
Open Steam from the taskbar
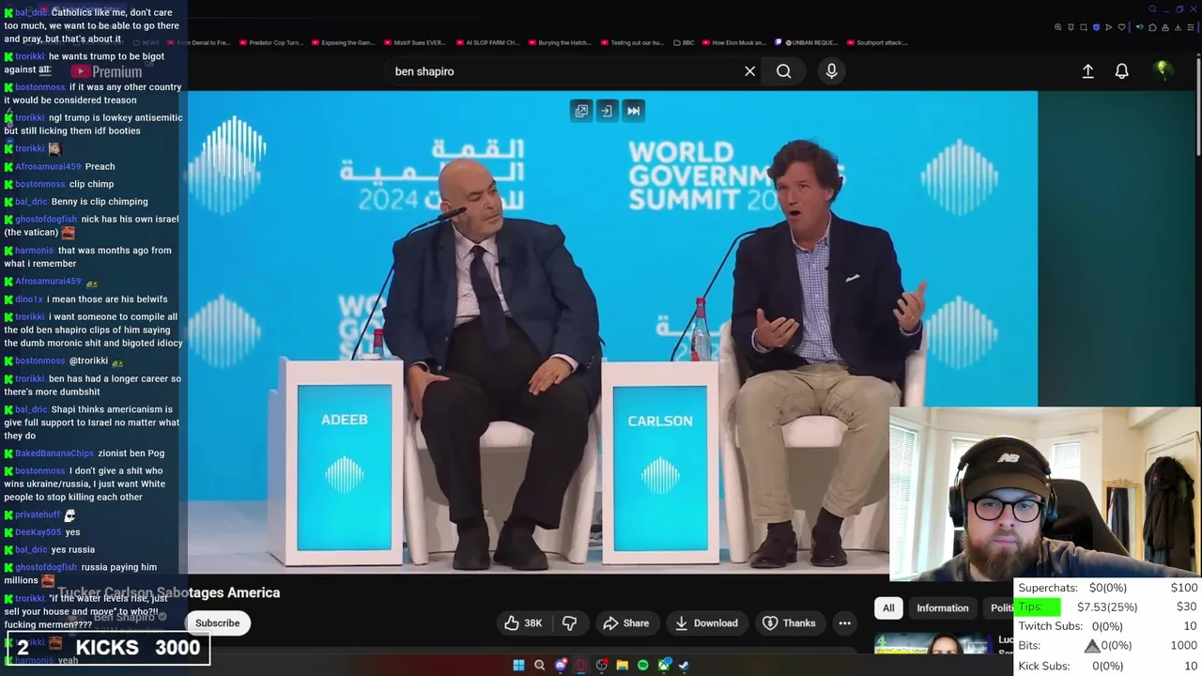tap(685, 665)
